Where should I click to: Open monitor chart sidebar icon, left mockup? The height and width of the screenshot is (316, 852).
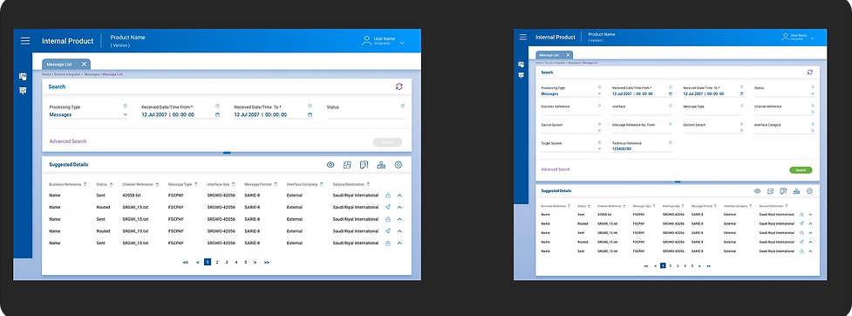(23, 90)
